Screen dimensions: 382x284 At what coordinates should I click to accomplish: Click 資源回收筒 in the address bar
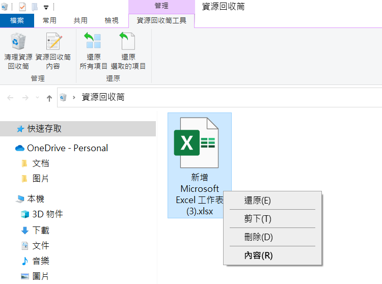[x=103, y=97]
